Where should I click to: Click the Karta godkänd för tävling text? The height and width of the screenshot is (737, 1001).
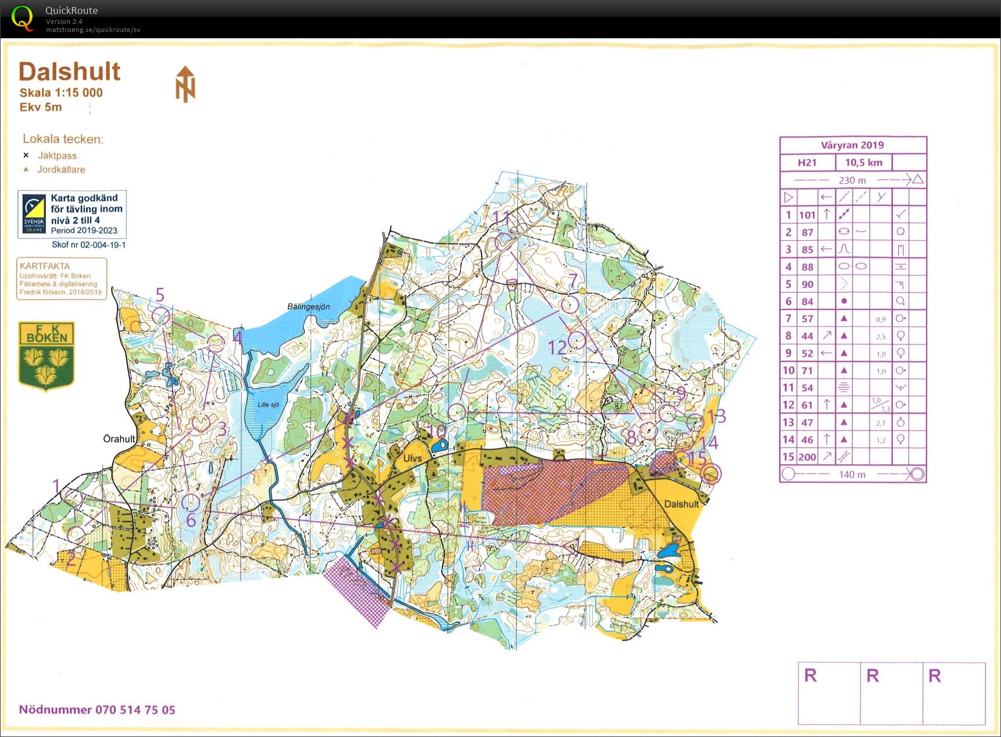pos(87,209)
